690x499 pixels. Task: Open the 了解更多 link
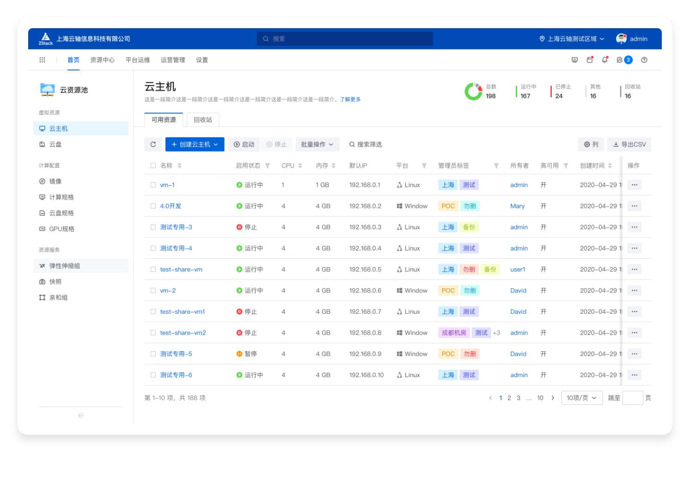coord(350,99)
